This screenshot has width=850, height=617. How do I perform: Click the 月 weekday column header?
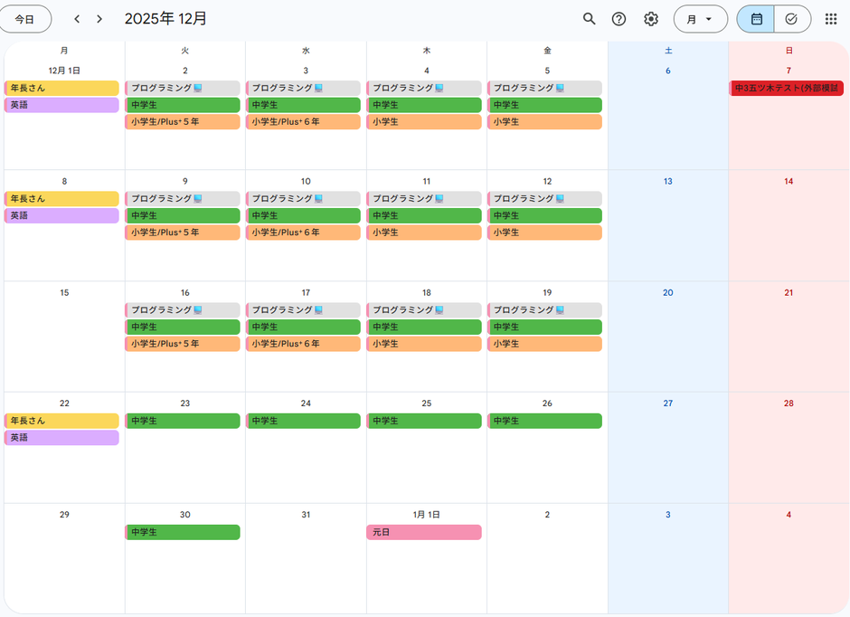64,51
